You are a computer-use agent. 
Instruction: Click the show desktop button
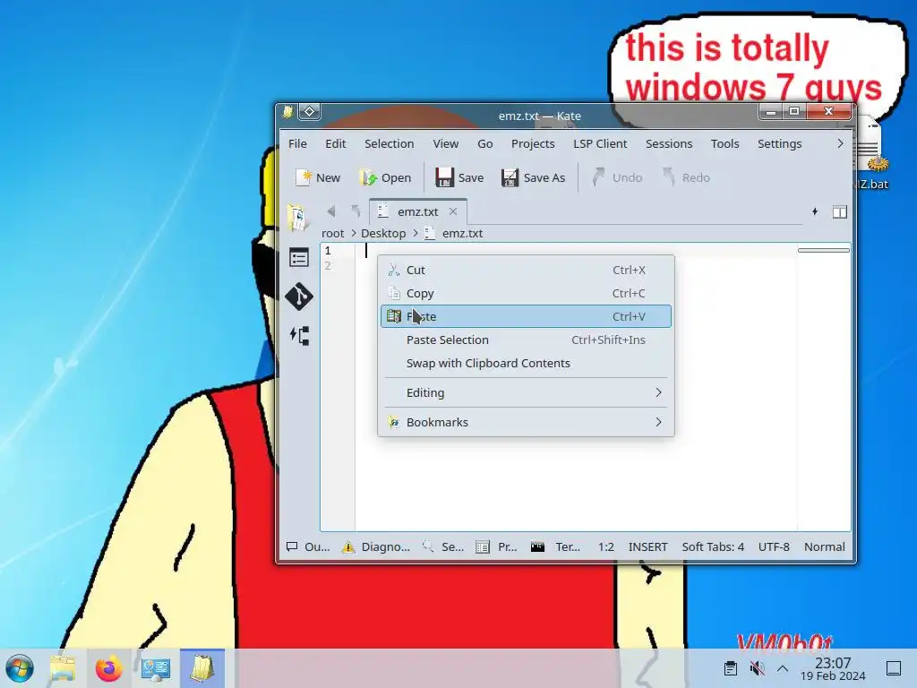pyautogui.click(x=893, y=667)
